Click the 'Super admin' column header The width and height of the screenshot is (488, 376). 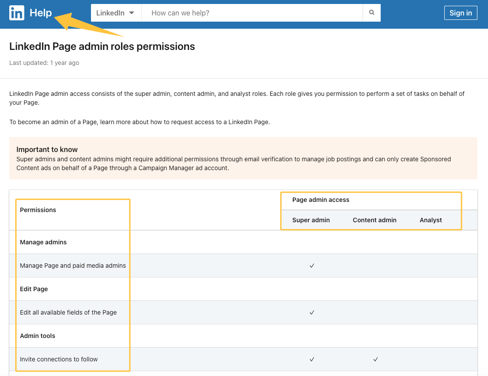point(311,220)
